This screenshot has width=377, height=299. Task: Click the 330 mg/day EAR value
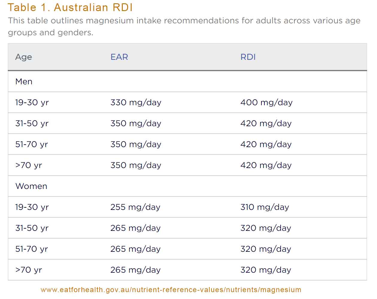pyautogui.click(x=136, y=102)
